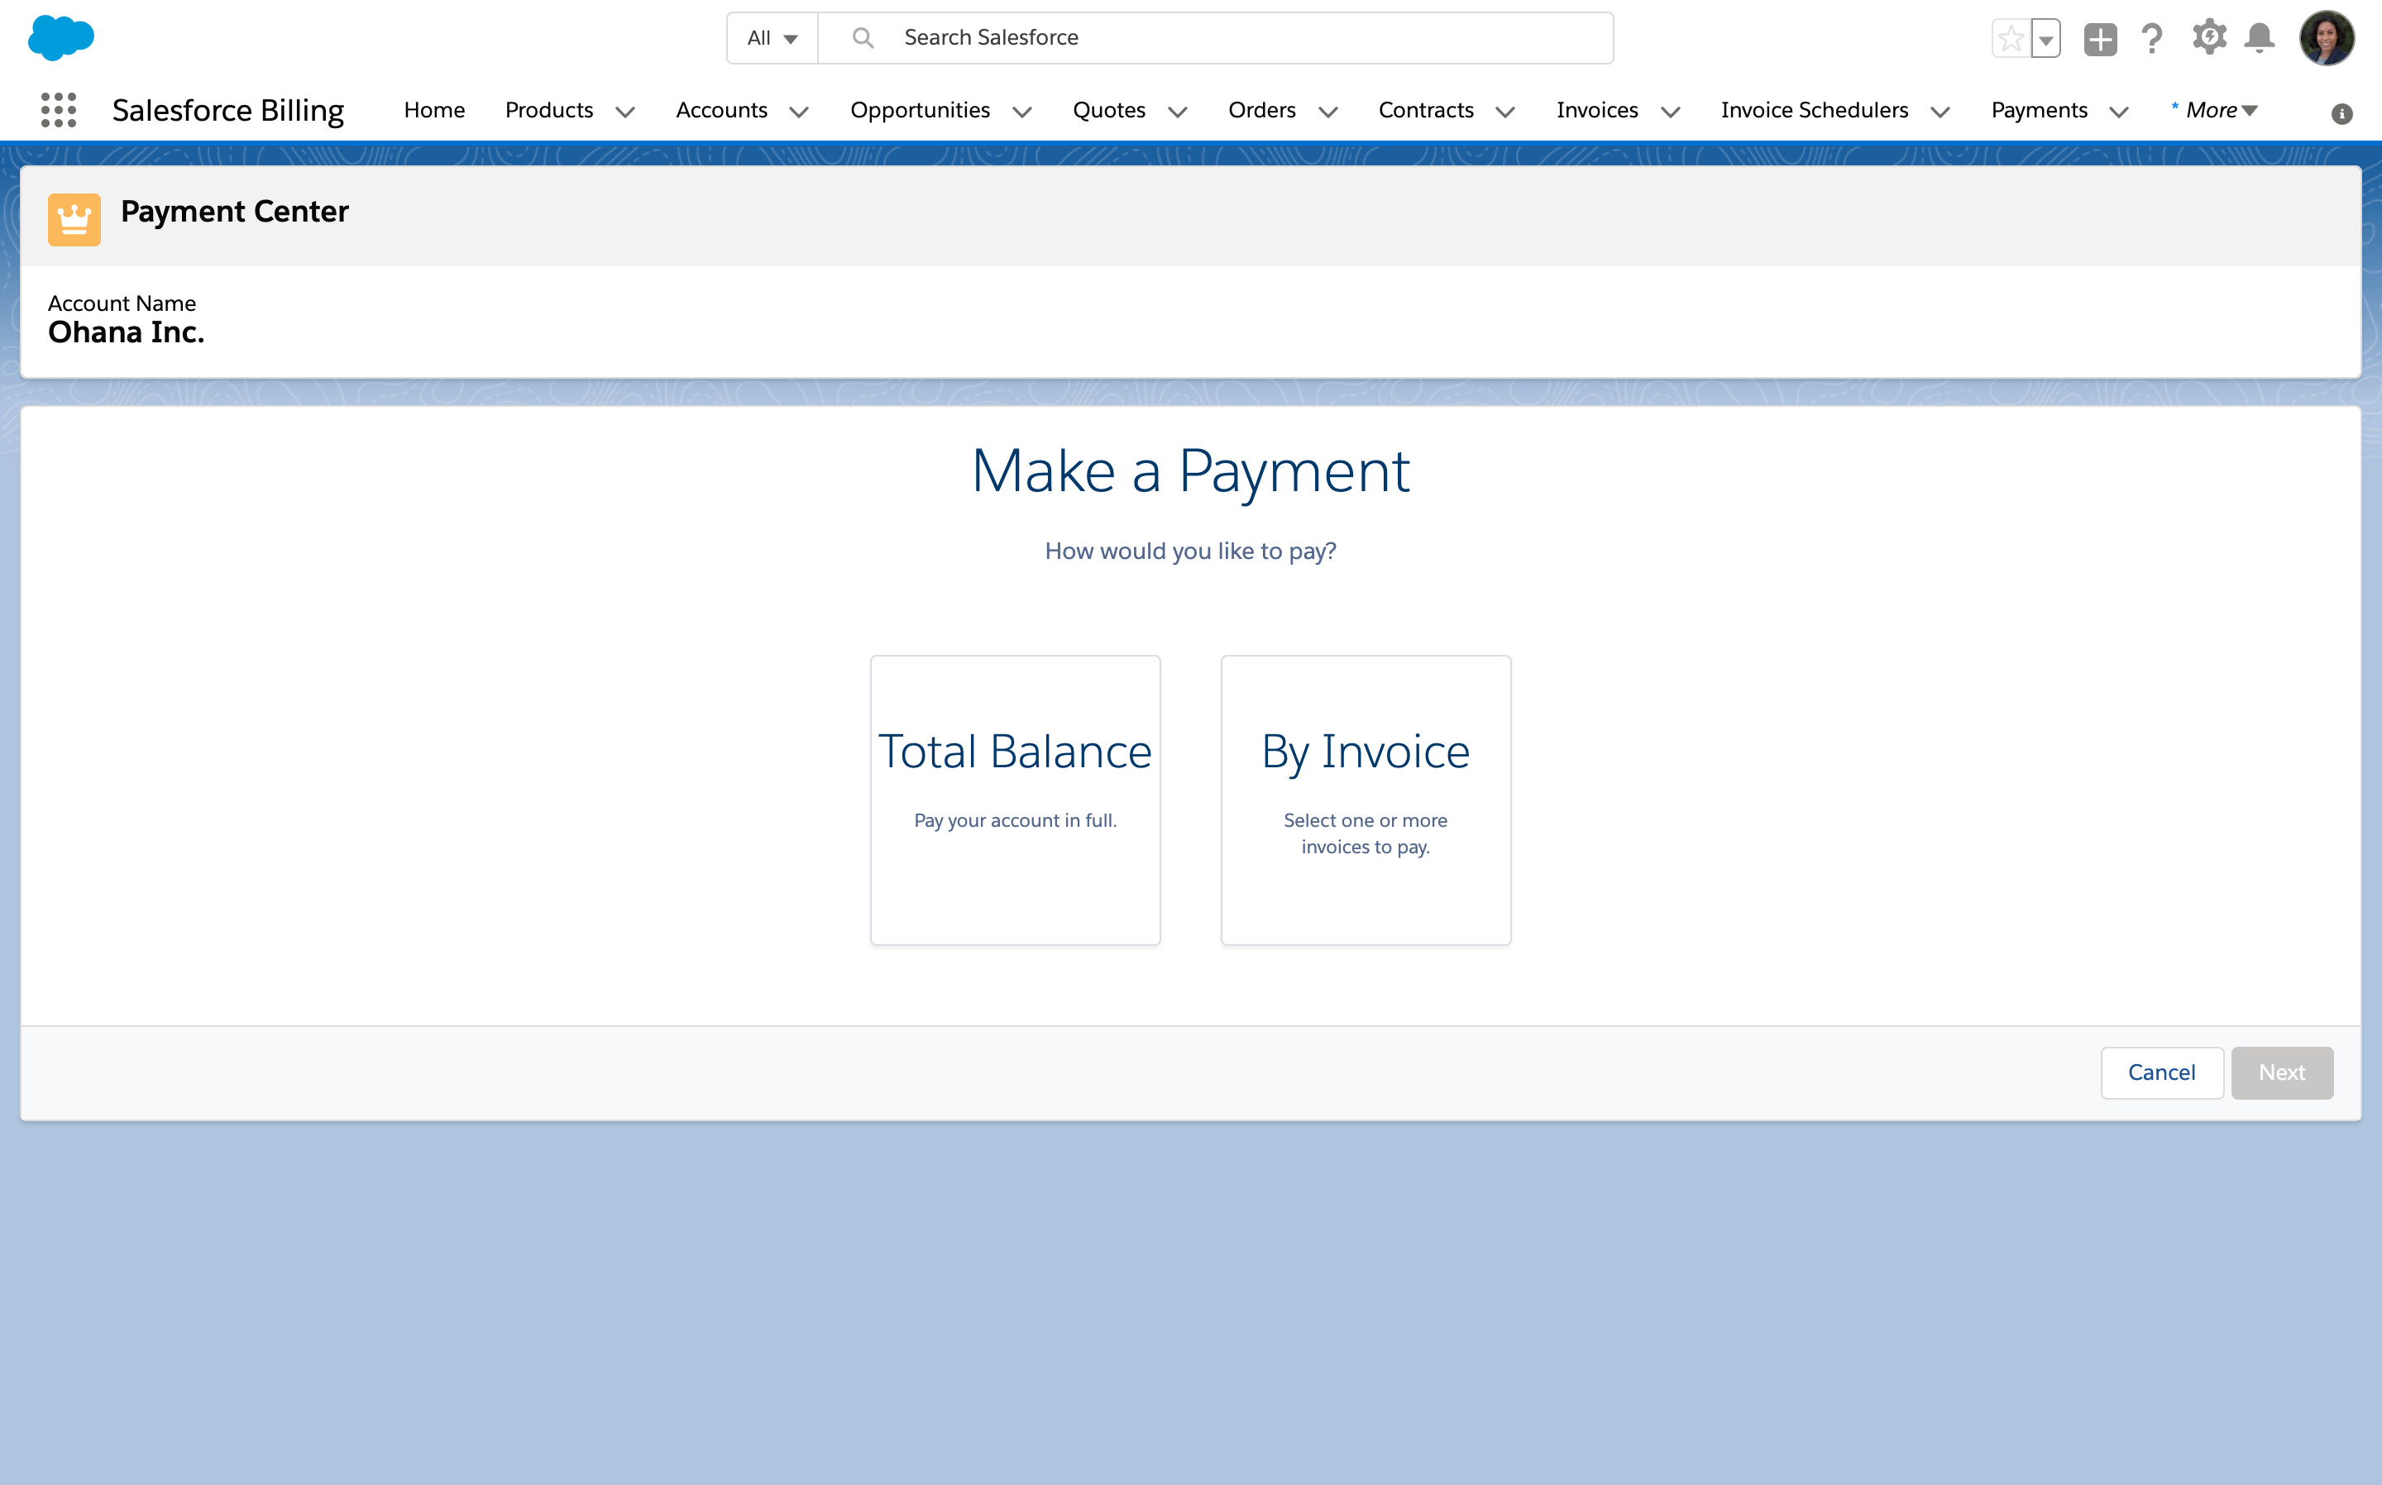The height and width of the screenshot is (1485, 2382).
Task: View the notifications bell icon
Action: 2260,38
